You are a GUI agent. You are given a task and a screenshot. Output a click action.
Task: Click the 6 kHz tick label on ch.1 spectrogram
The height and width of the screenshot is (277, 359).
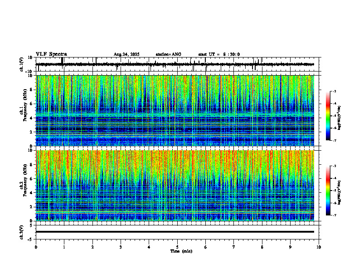click(x=32, y=104)
